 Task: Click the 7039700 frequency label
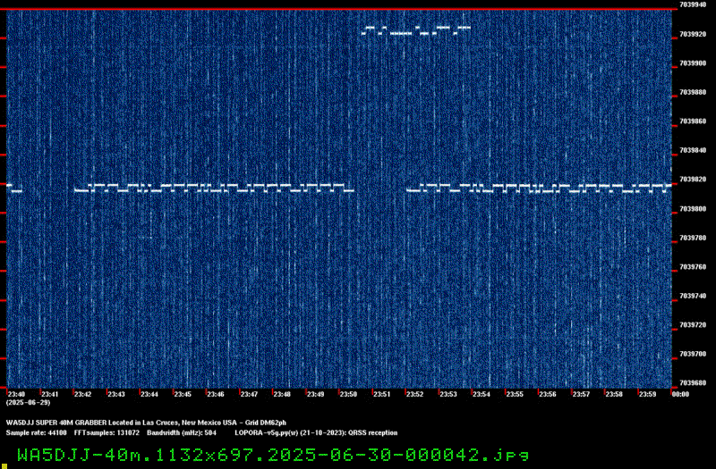(693, 354)
